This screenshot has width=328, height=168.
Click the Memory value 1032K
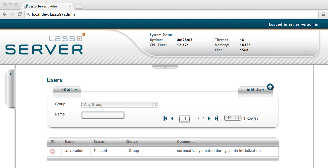coord(245,45)
